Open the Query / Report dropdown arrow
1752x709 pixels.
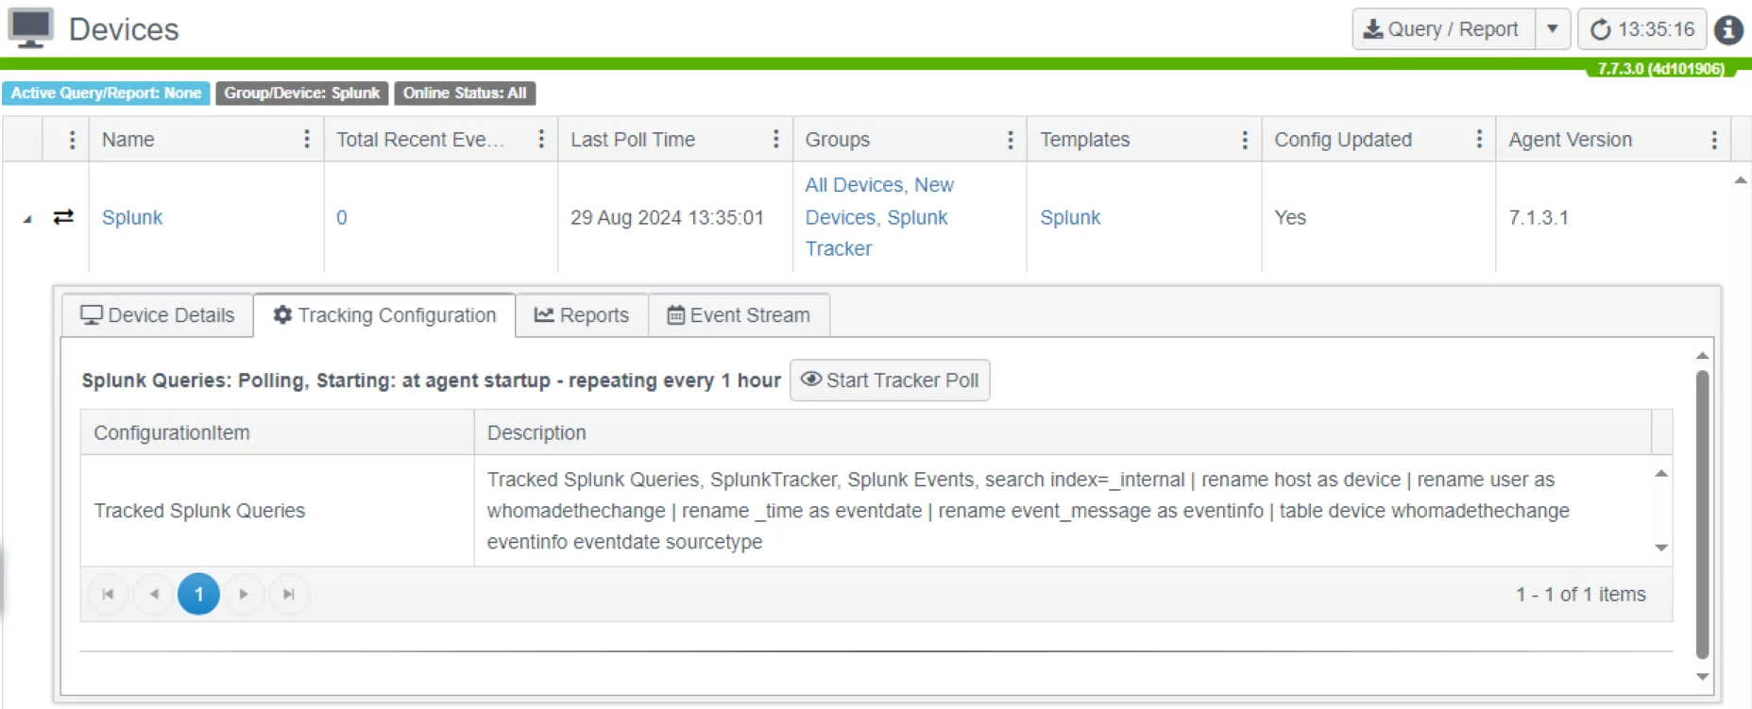click(1553, 29)
